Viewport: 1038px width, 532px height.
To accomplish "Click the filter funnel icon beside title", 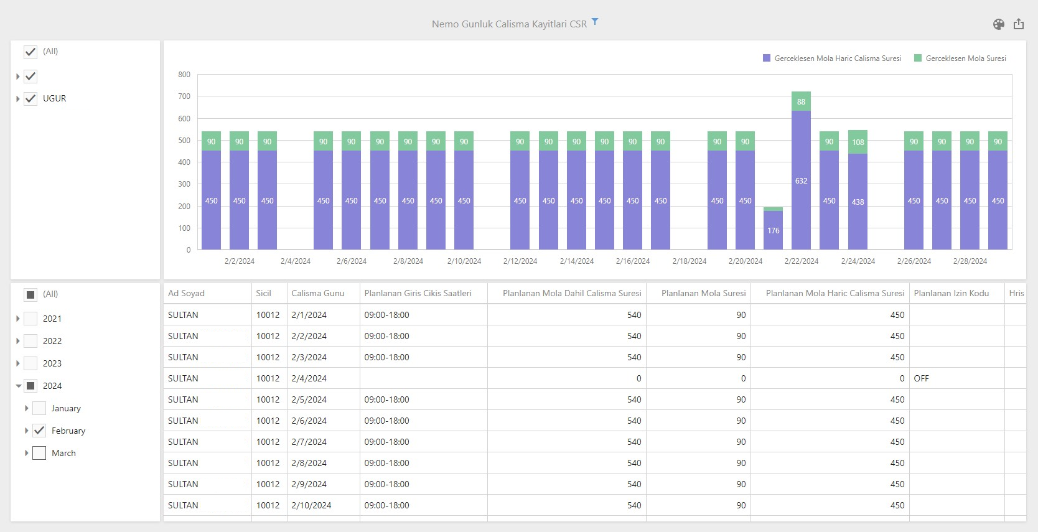I will point(595,22).
